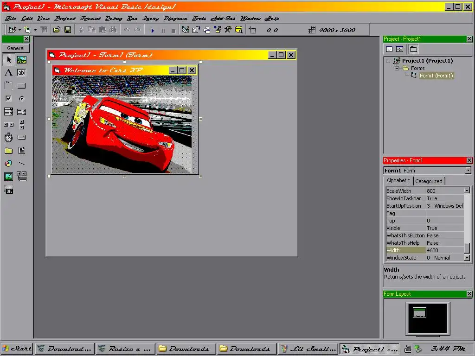Click View Object in Project panel
This screenshot has width=475, height=356.
(x=399, y=49)
